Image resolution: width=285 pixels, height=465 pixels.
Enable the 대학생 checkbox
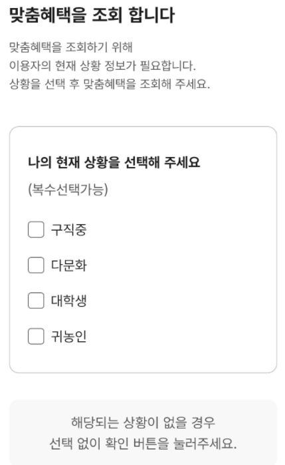(x=36, y=301)
